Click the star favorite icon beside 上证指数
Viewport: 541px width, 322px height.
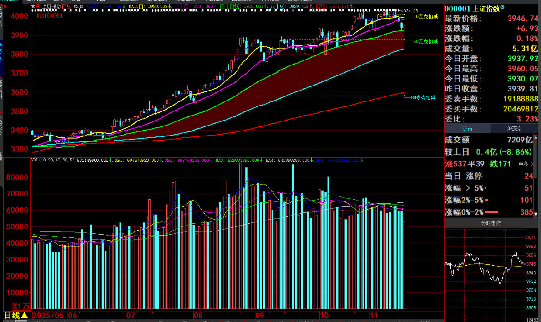[x=33, y=6]
